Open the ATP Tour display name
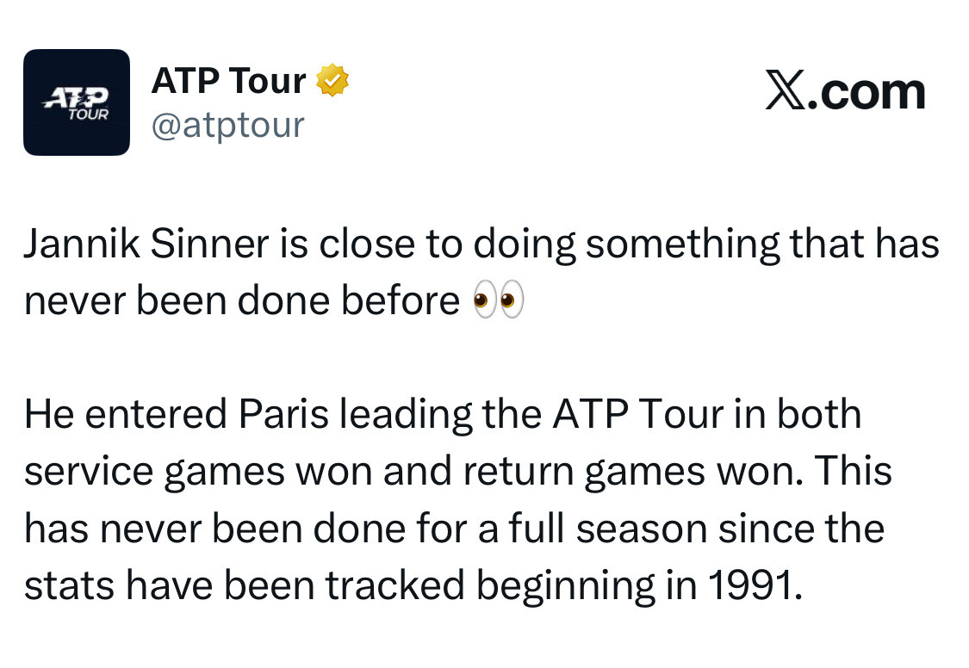Viewport: 969px width, 668px height. pos(228,81)
